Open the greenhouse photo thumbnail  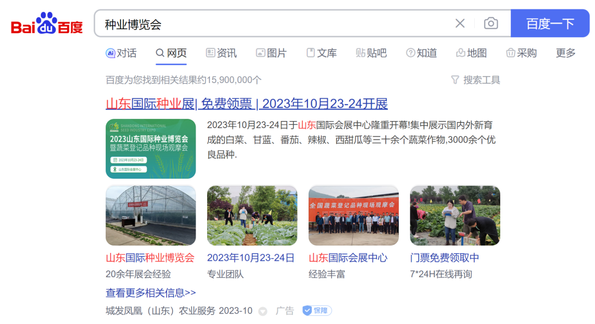click(150, 215)
